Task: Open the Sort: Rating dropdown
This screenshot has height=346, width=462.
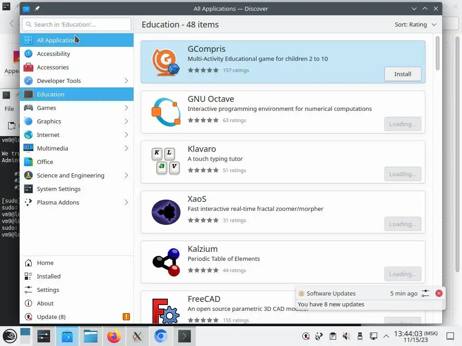Action: [415, 25]
